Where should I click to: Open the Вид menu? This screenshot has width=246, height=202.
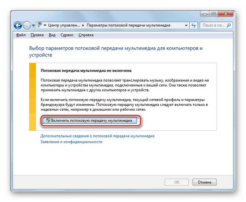tap(52, 35)
